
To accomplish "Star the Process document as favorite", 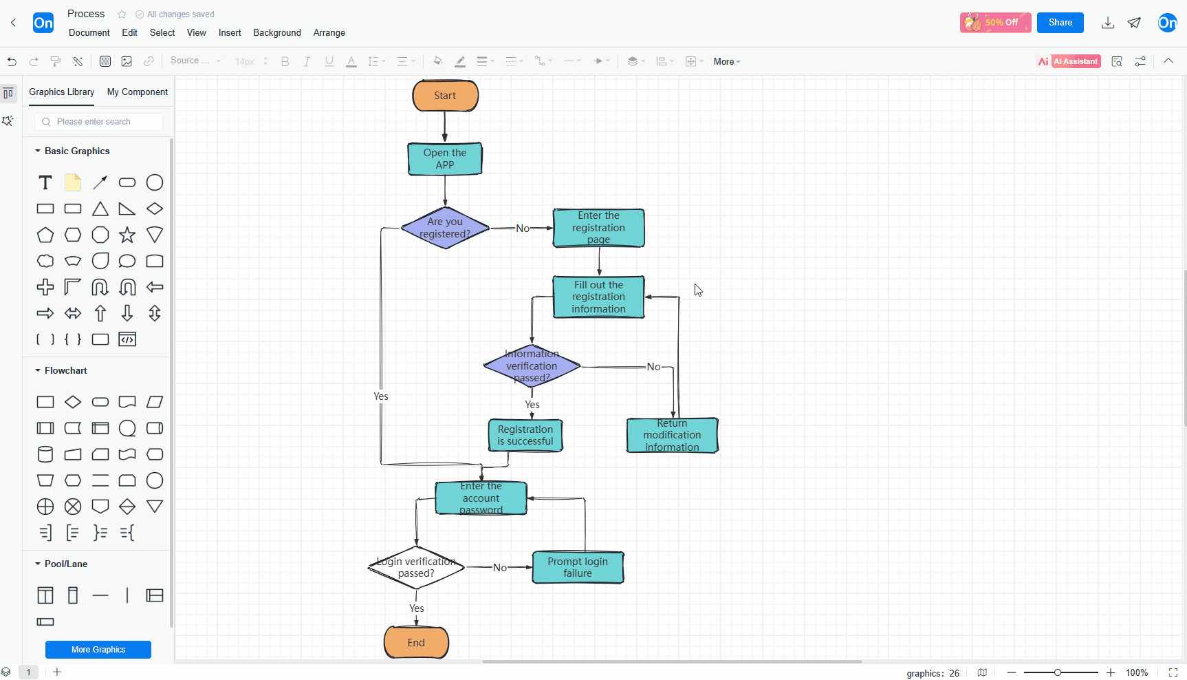I will [122, 14].
